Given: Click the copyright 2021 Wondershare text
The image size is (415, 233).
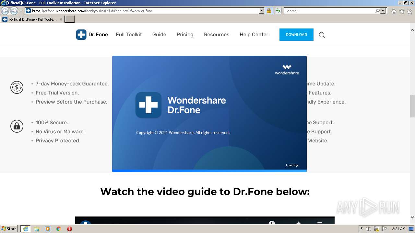Looking at the screenshot, I should coord(183,133).
